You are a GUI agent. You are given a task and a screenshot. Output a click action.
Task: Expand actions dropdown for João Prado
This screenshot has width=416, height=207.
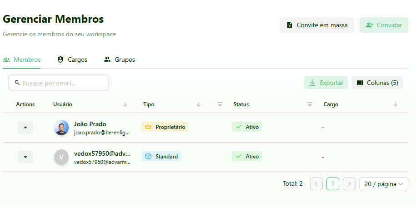25,128
